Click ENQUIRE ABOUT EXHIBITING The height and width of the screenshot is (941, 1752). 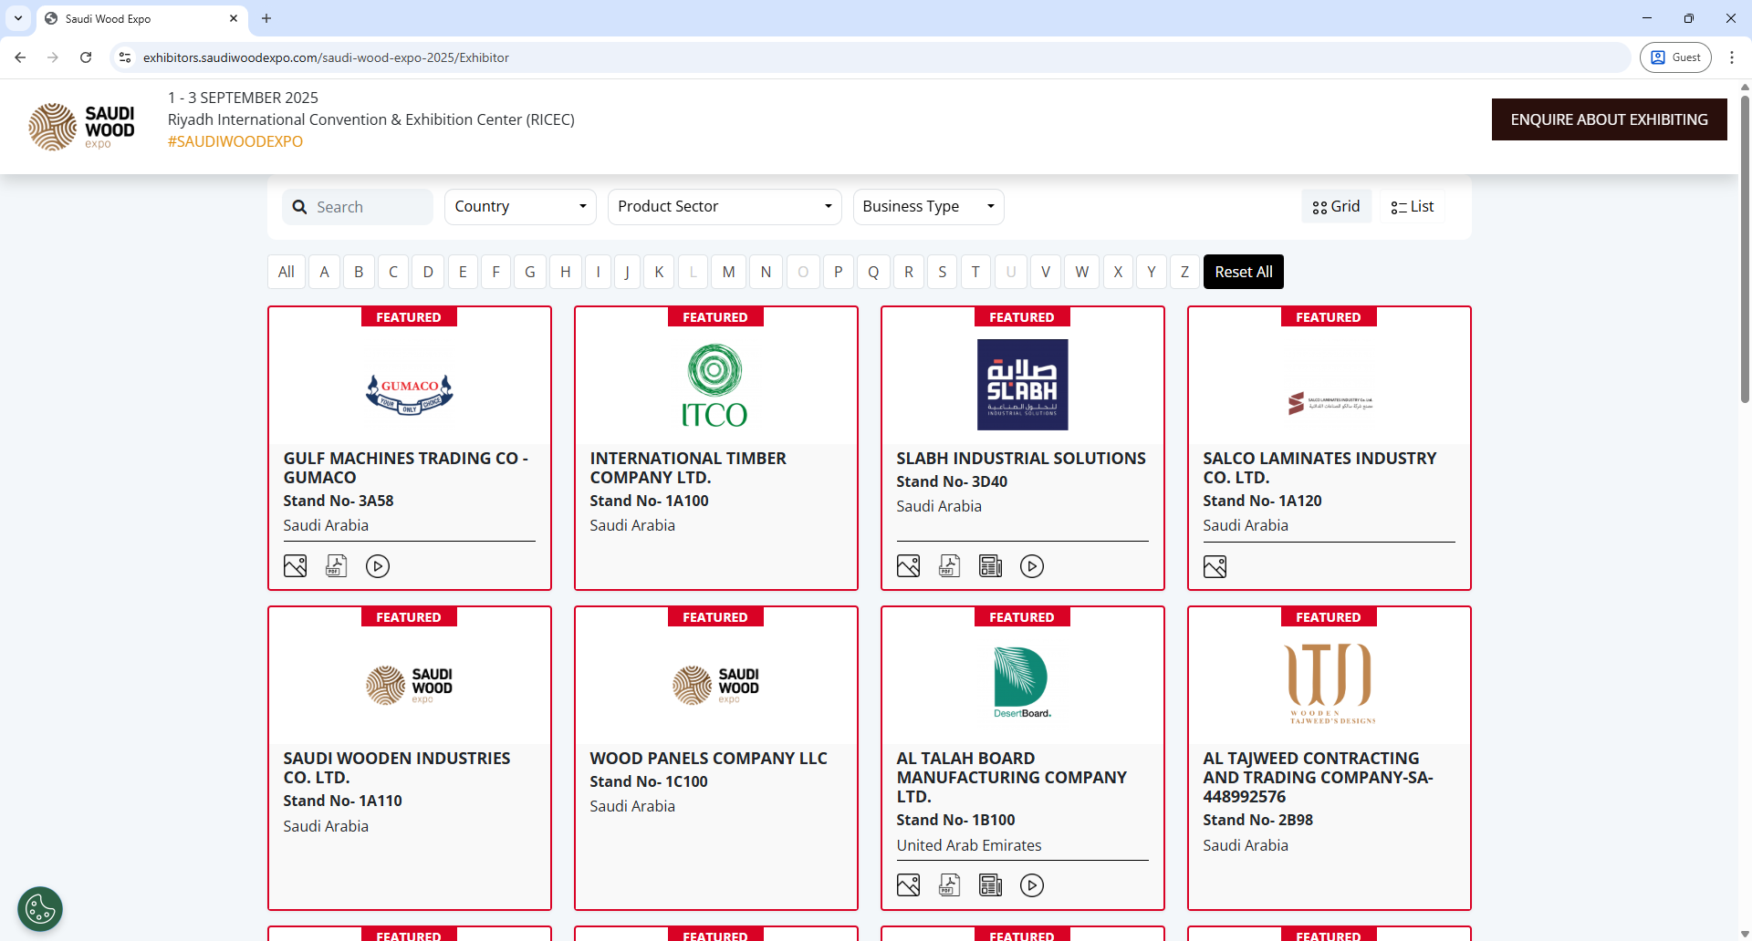pos(1609,119)
